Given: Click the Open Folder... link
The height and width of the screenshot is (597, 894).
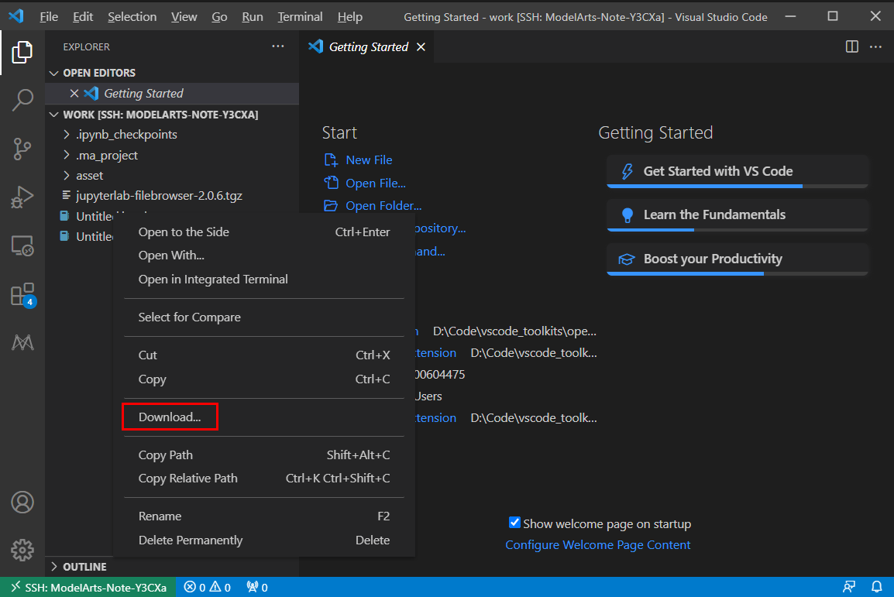Looking at the screenshot, I should click(383, 206).
